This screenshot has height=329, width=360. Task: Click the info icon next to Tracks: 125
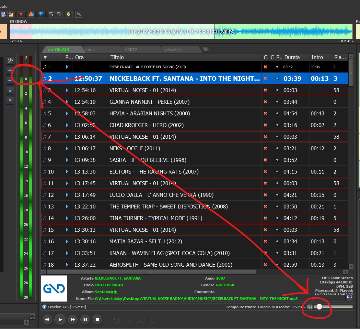coord(44,307)
